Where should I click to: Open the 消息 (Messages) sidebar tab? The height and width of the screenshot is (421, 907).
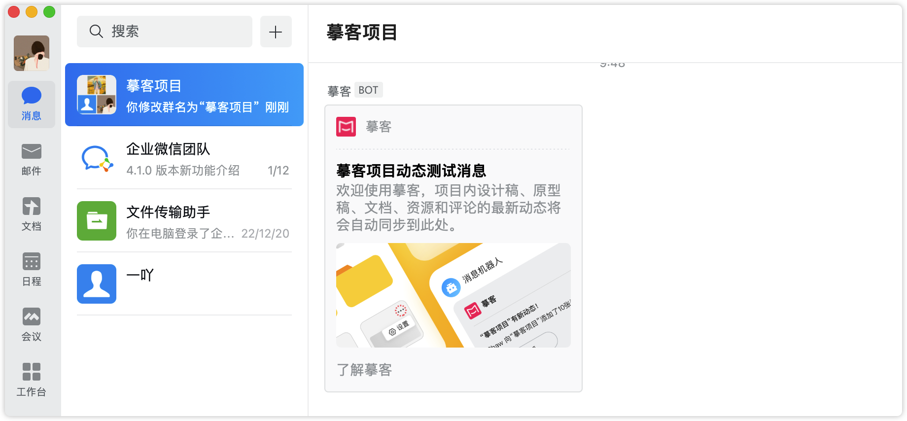point(31,104)
